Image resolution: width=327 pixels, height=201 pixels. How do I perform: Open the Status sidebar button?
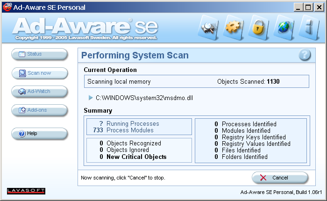click(x=39, y=54)
